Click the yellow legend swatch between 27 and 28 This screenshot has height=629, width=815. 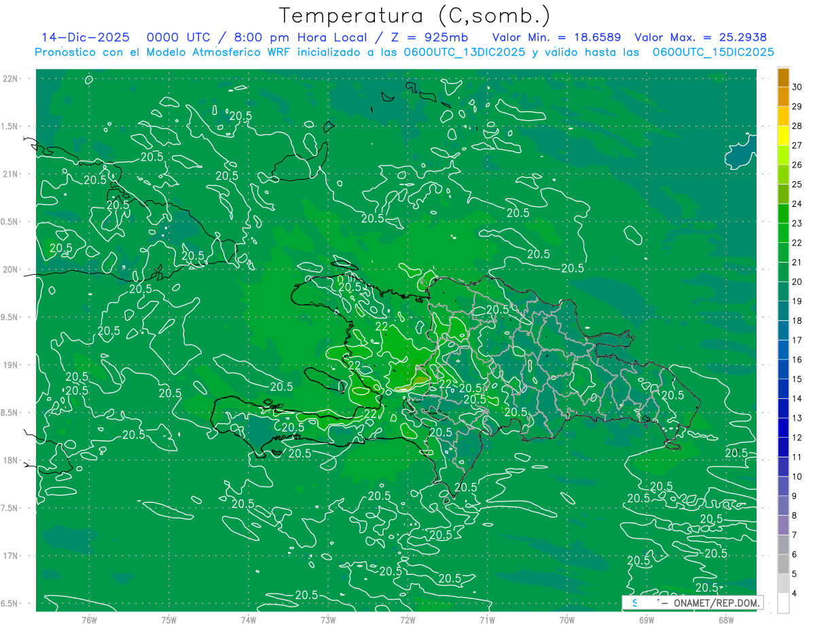coord(783,136)
